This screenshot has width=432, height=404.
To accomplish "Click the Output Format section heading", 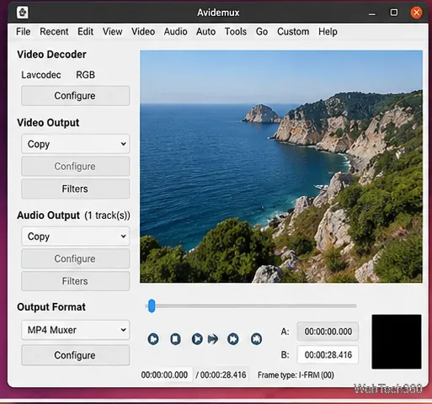I will click(x=51, y=307).
